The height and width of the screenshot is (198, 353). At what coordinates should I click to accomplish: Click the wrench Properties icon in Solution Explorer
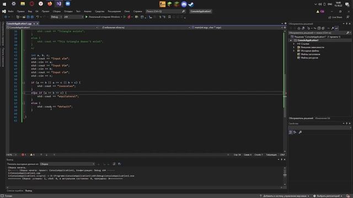coord(333,28)
